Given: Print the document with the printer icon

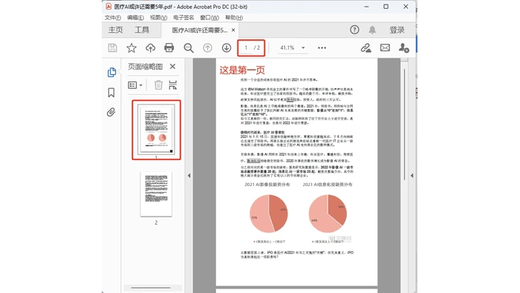Looking at the screenshot, I should point(169,48).
